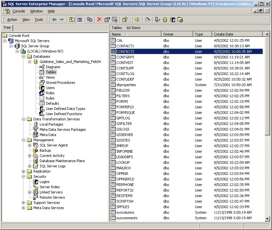The image size is (272, 230).
Task: Select the Meta Data node icon
Action: pyautogui.click(x=36, y=135)
